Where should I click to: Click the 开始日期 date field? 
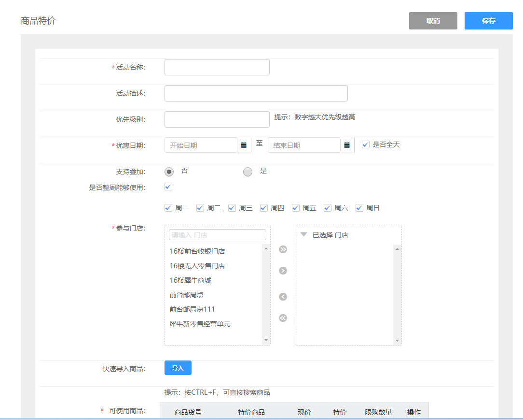coord(201,145)
